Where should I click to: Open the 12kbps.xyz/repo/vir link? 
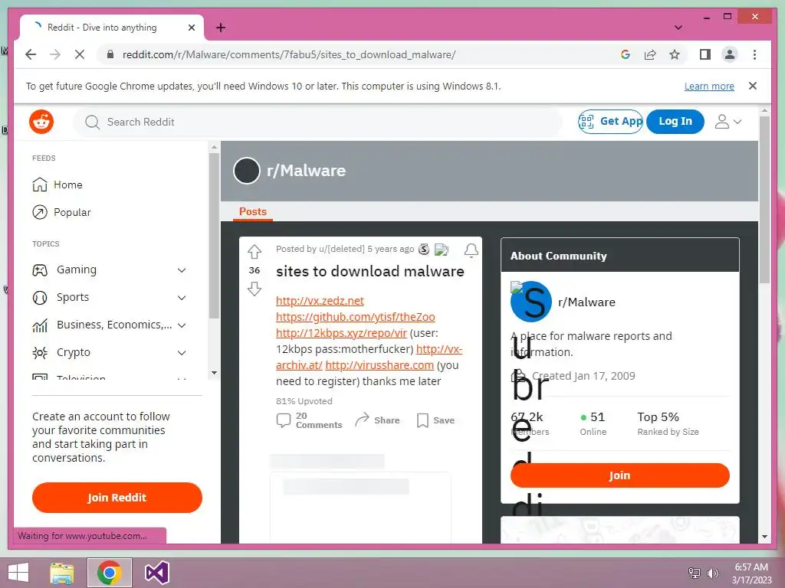[341, 333]
